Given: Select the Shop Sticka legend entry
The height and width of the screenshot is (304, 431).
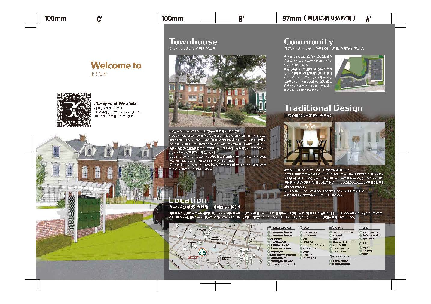Looking at the screenshot, I should click(338, 235).
